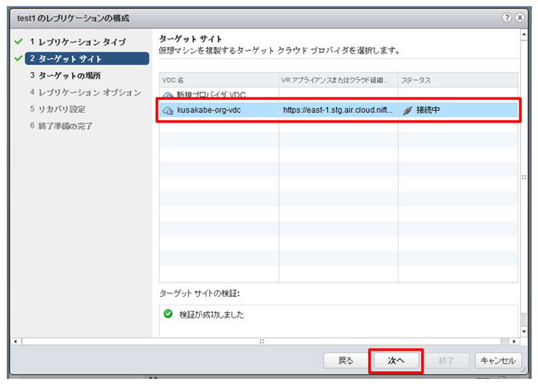Select the 新規プロバイダ VDC row
The width and height of the screenshot is (538, 387).
(338, 93)
